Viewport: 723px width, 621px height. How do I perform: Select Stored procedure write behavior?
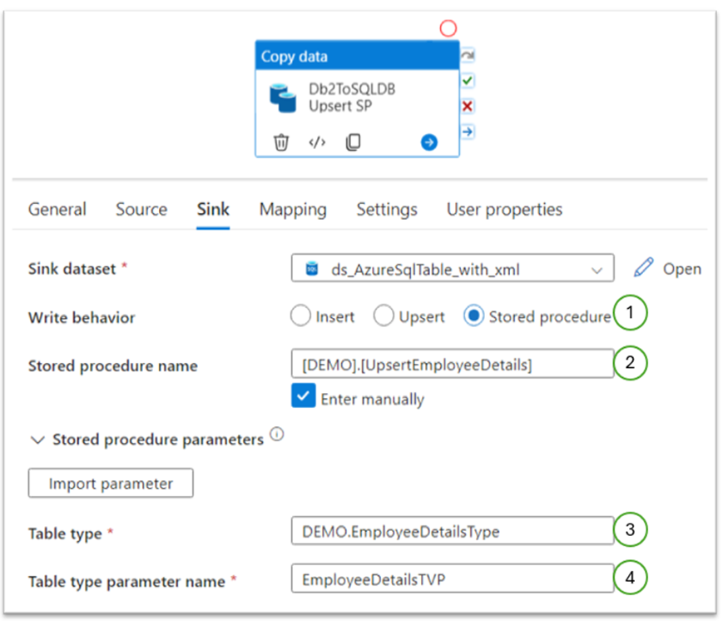[473, 316]
